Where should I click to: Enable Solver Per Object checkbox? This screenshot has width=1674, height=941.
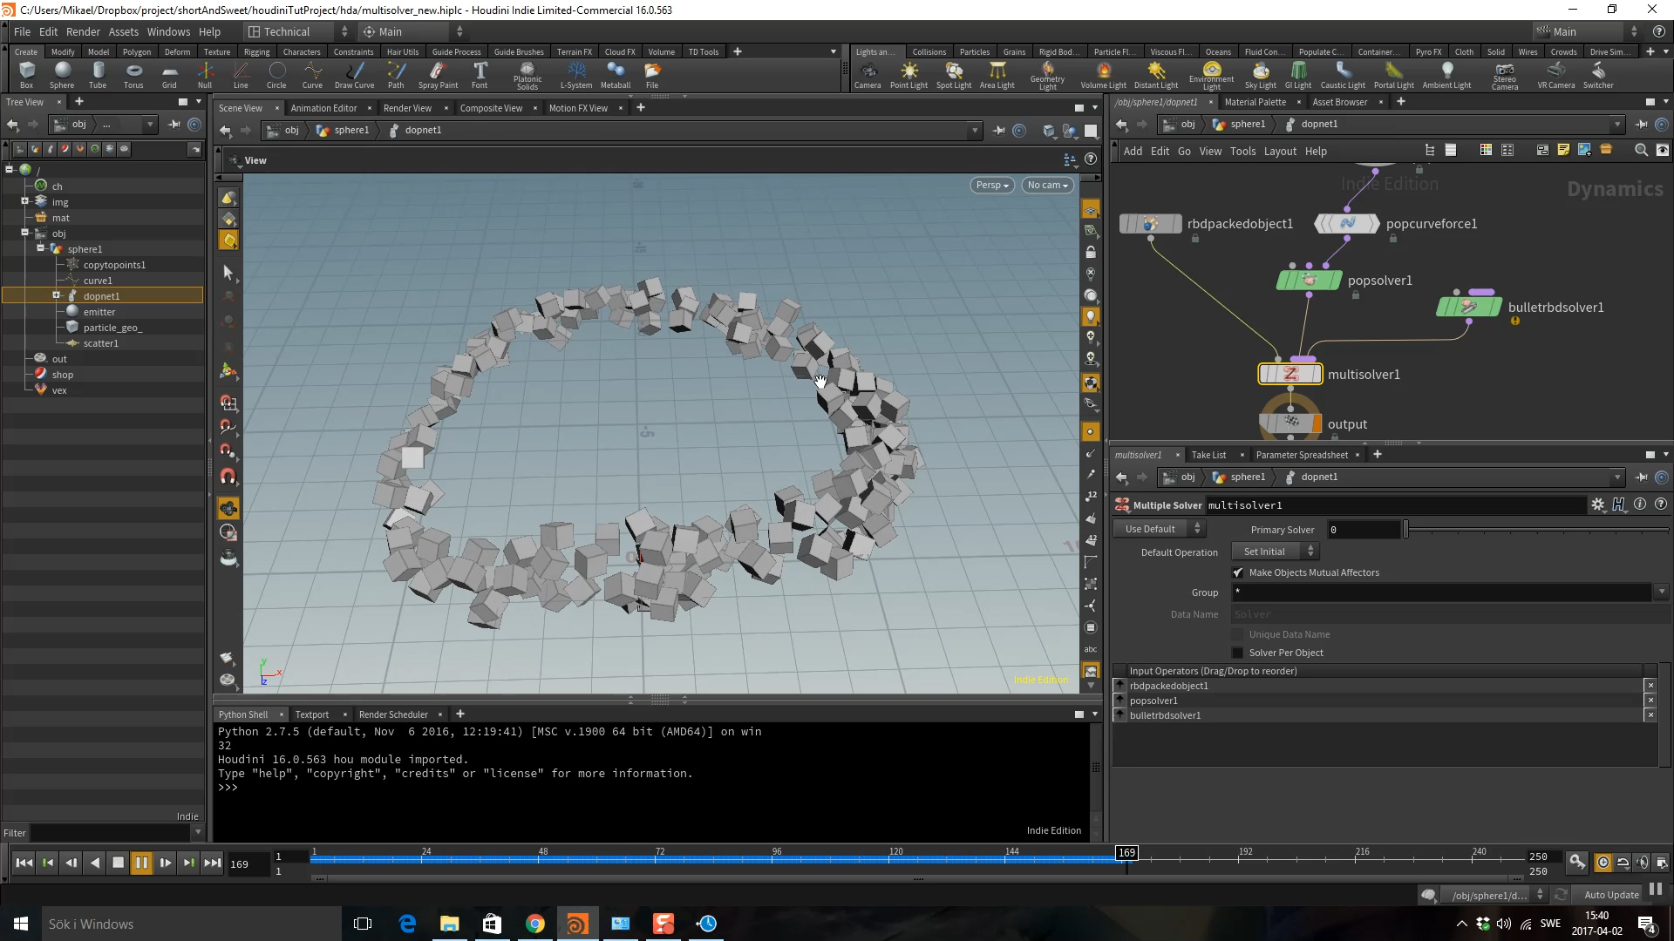[x=1240, y=653]
